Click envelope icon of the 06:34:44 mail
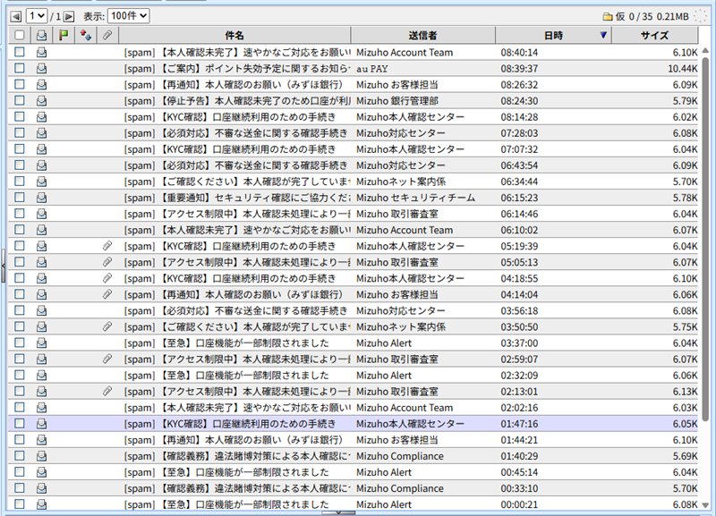The width and height of the screenshot is (716, 516). 41,182
